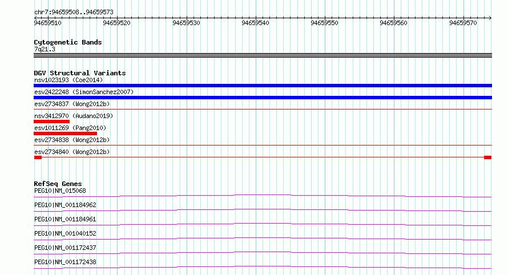Click the magenta line of PEG10|NM_001184962
Viewport: 508px width, 275px height.
click(263, 210)
